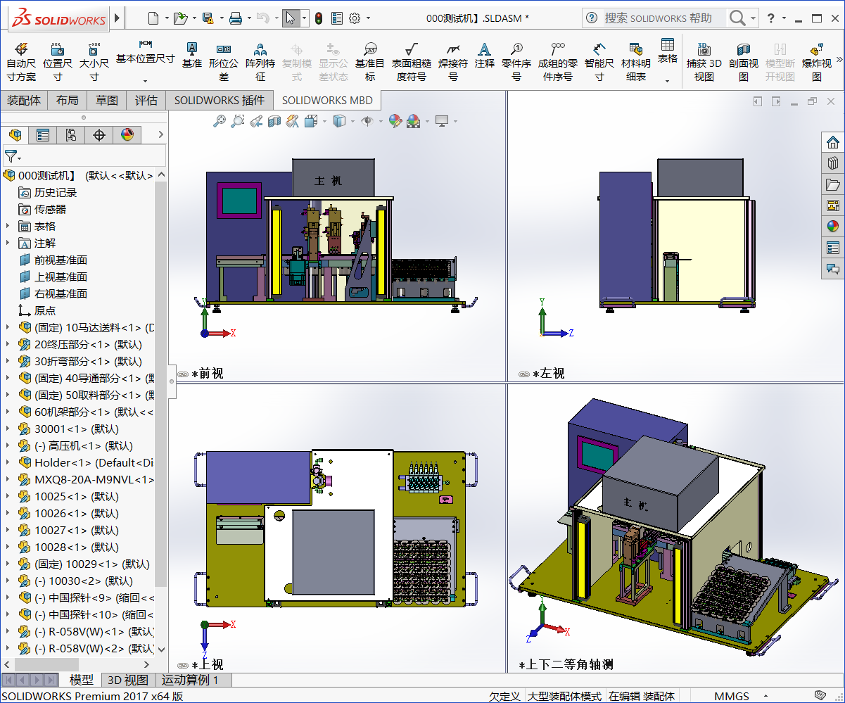Add a Balloon (零件序号)
845x703 pixels.
click(516, 61)
